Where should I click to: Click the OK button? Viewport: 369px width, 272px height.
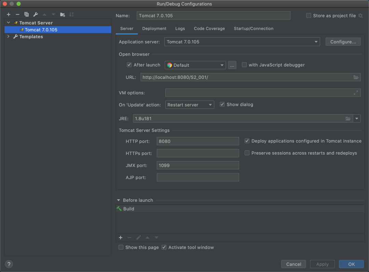tap(351, 264)
